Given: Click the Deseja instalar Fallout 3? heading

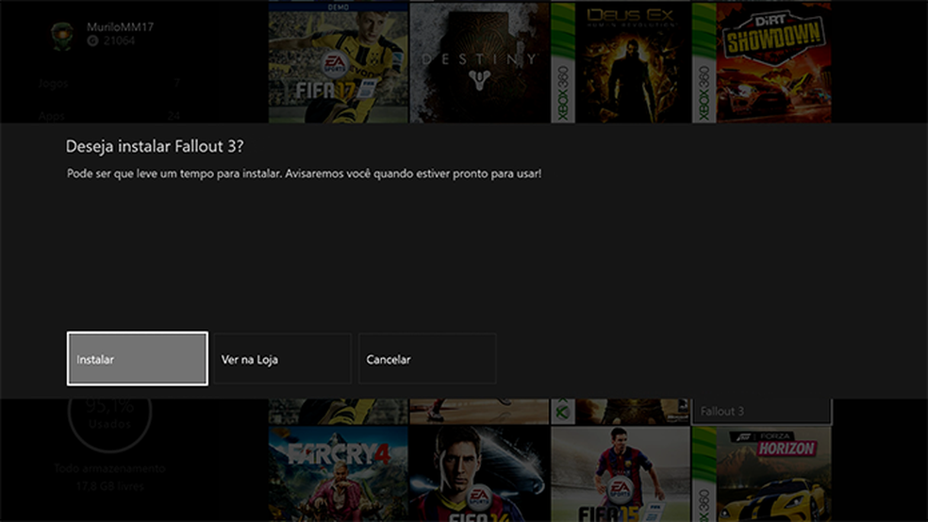Looking at the screenshot, I should pos(155,147).
